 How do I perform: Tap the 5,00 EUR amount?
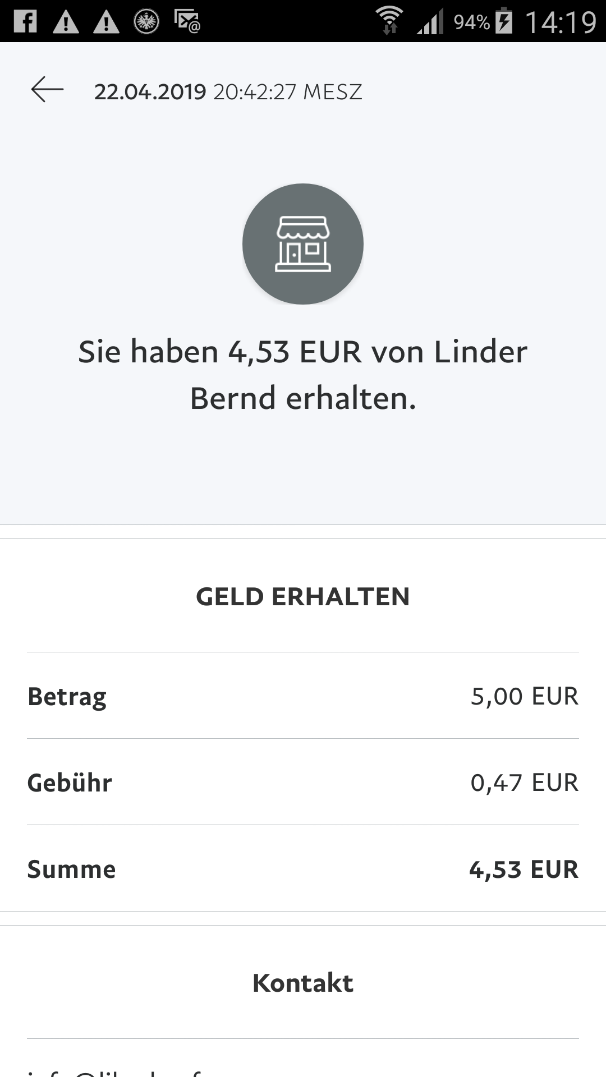coord(524,696)
